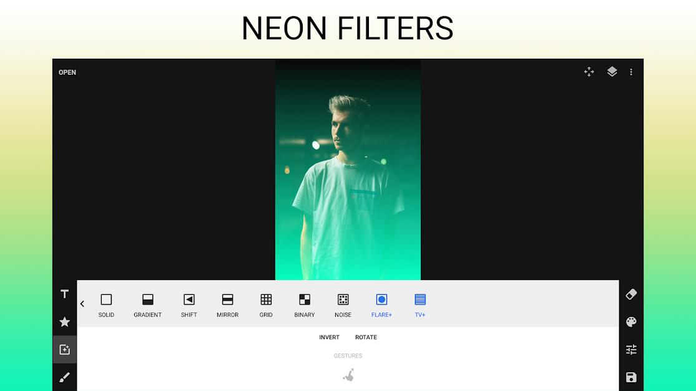696x391 pixels.
Task: Select the Text tool icon
Action: 64,294
